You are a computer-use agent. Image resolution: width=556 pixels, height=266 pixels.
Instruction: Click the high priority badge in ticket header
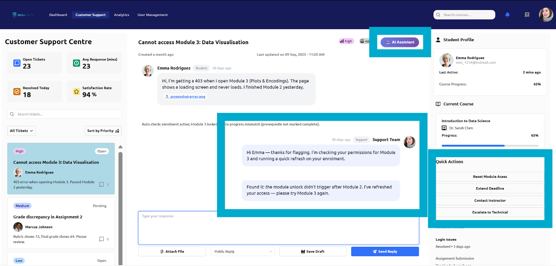click(346, 41)
